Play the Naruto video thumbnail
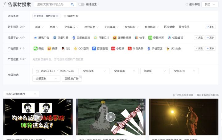 coord(111,117)
